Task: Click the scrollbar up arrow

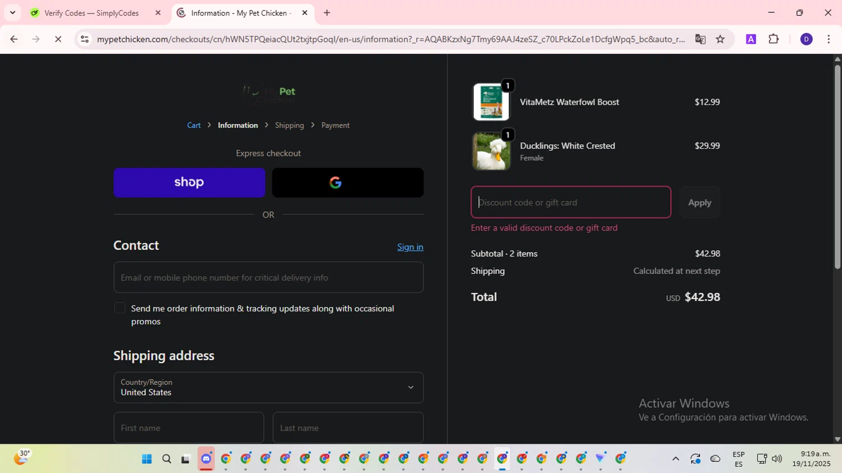Action: (837, 58)
